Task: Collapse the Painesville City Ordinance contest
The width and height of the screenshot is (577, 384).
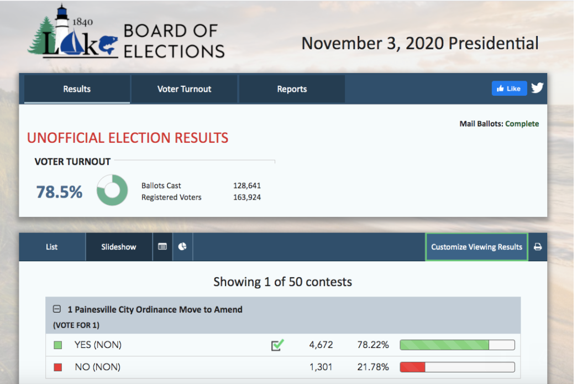Action: [x=56, y=309]
